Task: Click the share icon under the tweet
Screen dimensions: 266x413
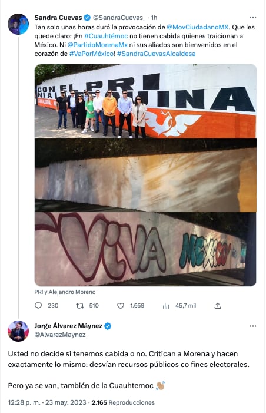Action: [x=218, y=306]
